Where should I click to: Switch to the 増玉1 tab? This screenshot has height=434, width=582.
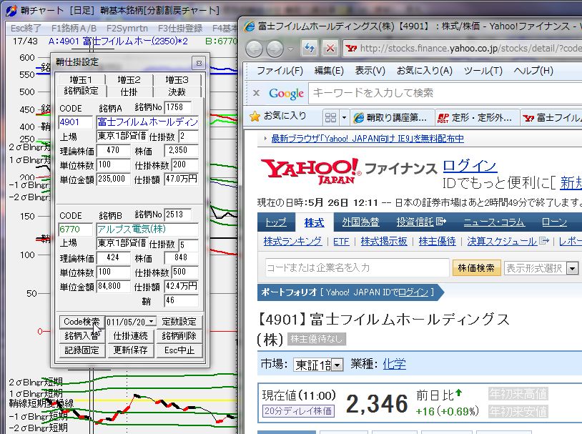tap(81, 79)
